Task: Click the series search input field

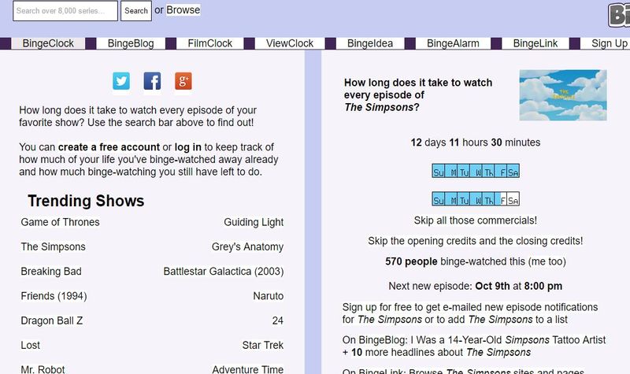Action: click(x=65, y=11)
